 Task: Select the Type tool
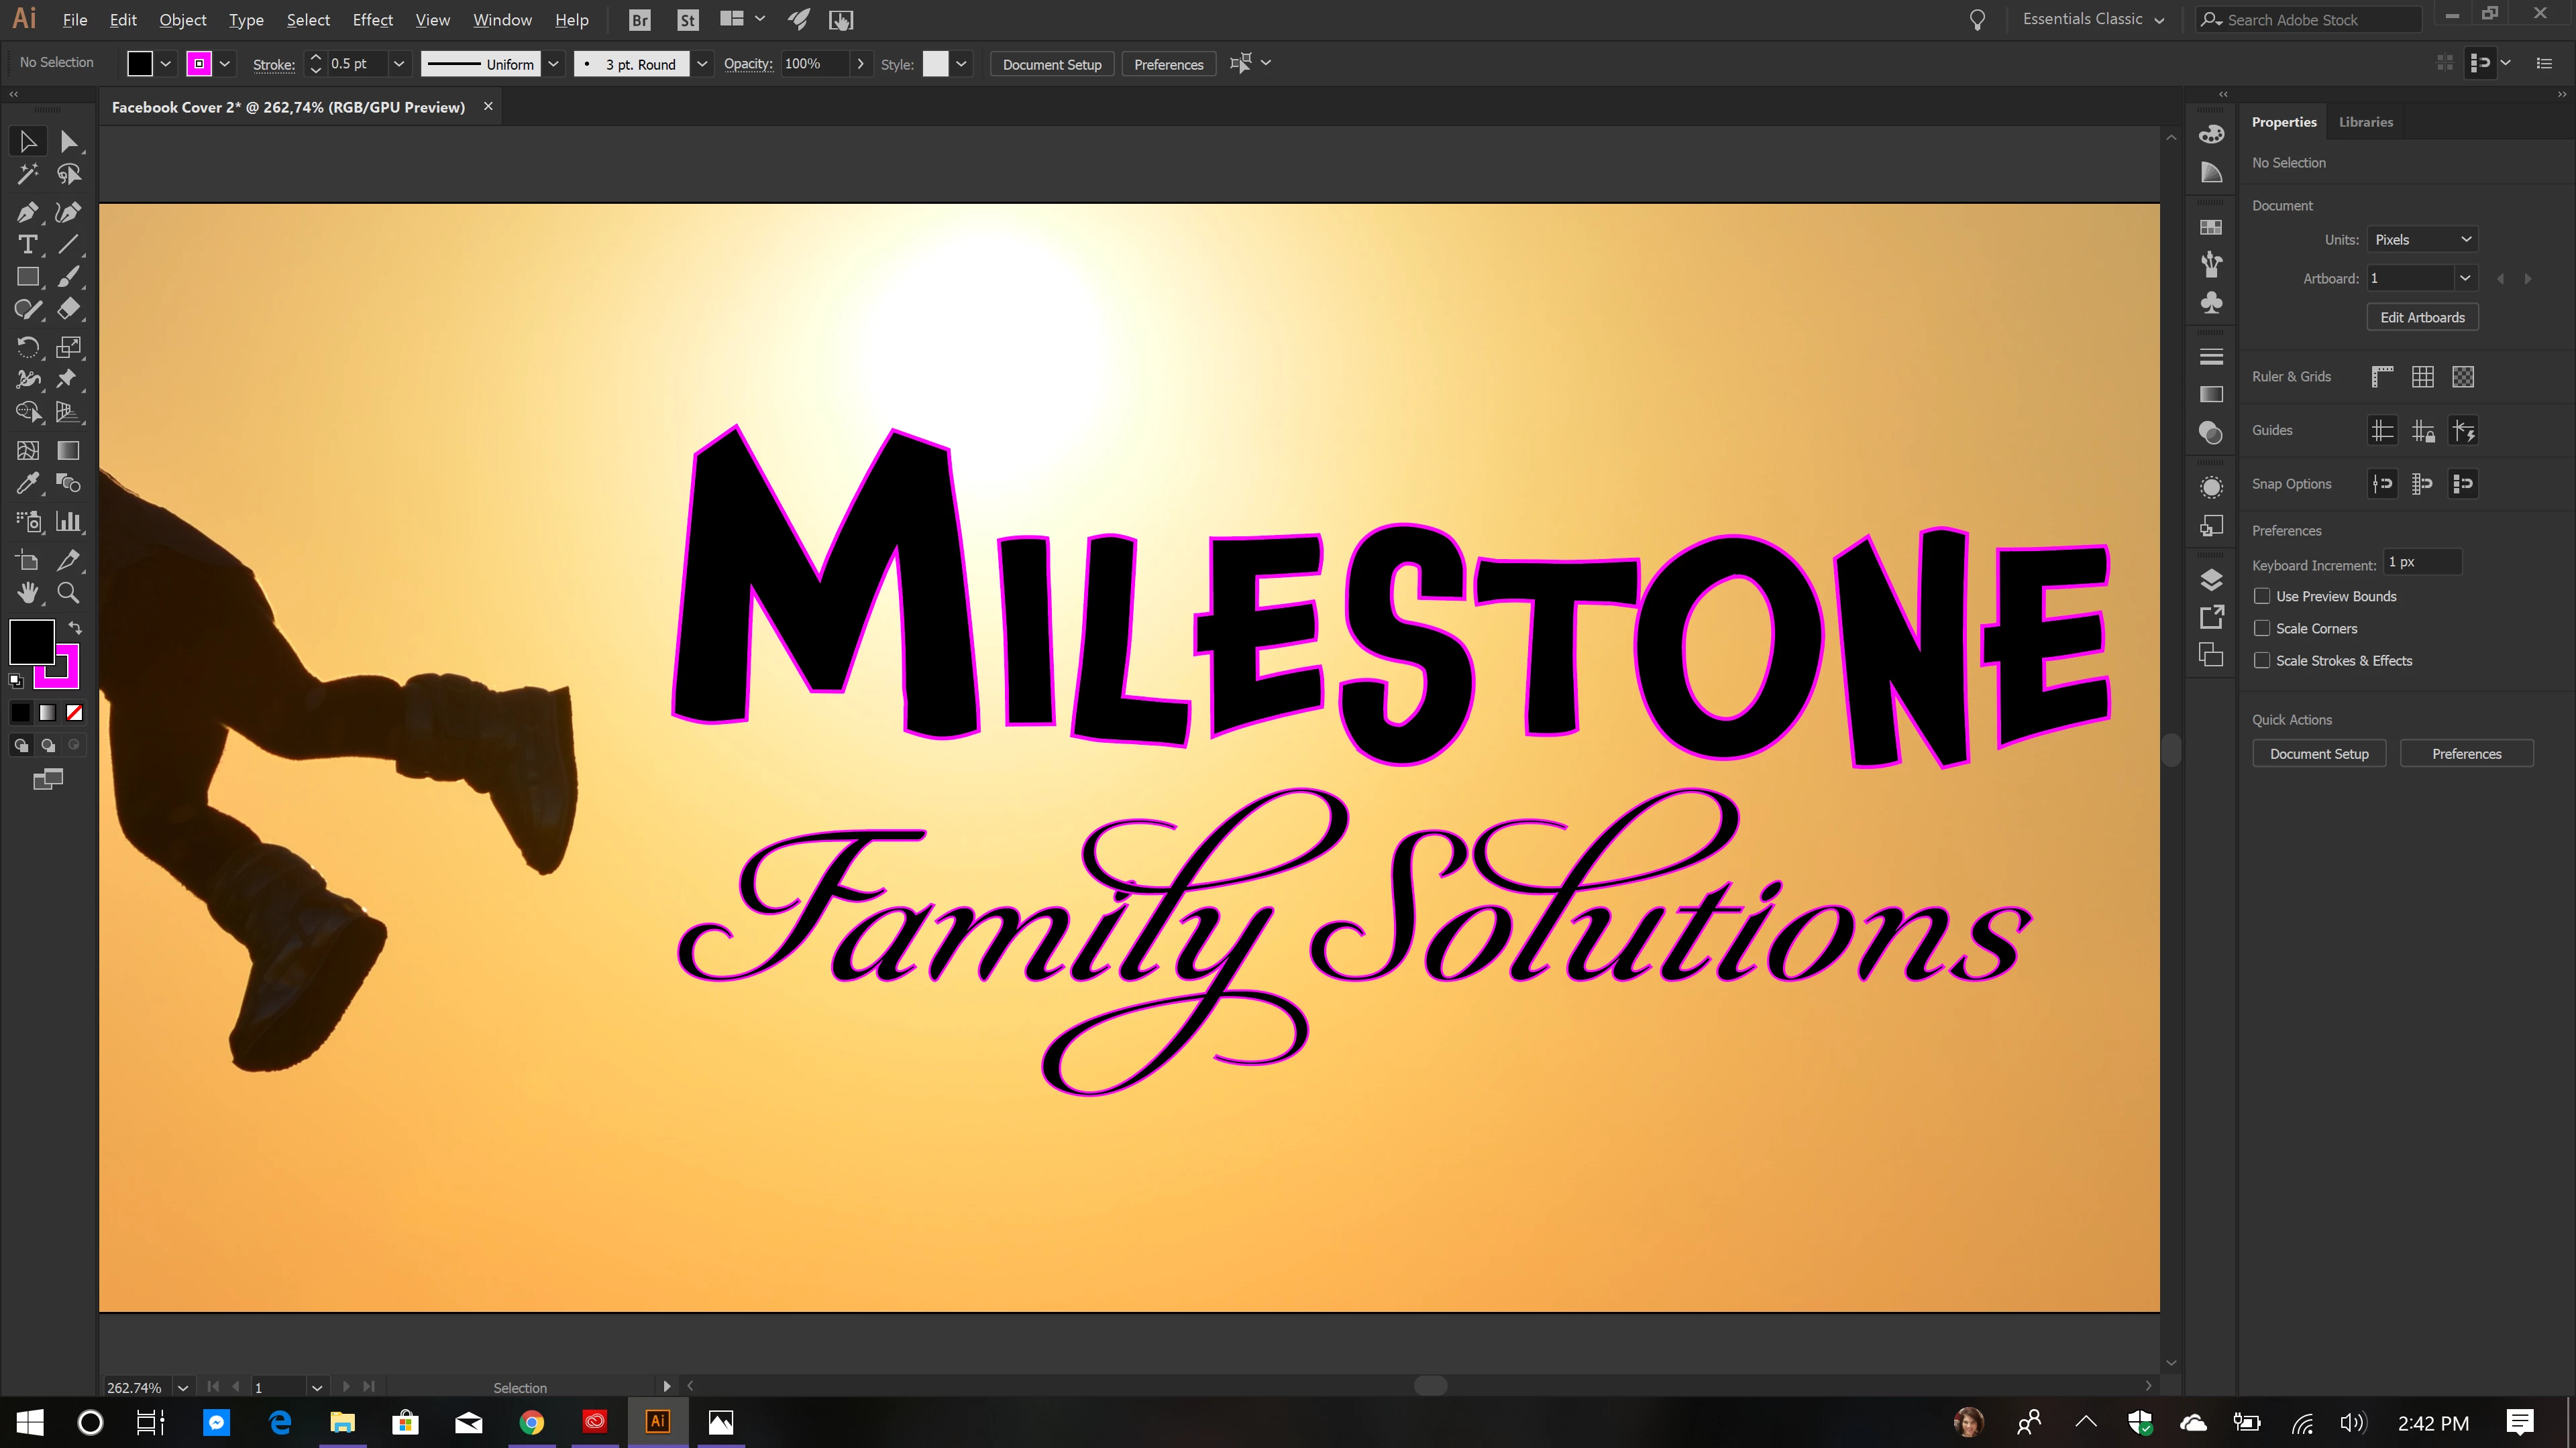27,245
